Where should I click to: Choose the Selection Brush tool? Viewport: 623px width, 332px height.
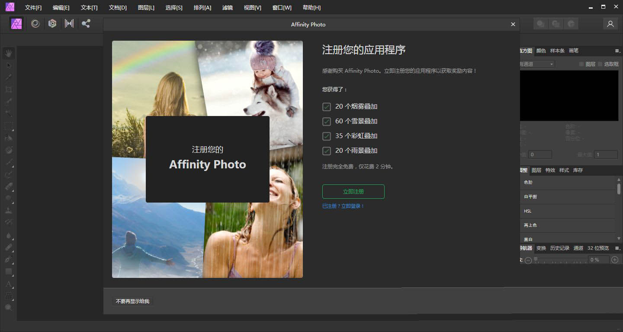[x=9, y=102]
